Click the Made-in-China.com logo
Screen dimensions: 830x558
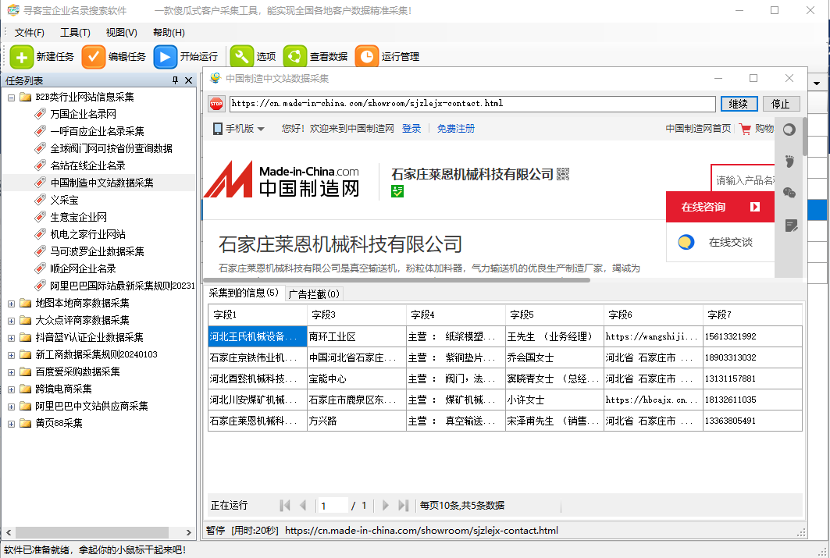tap(282, 179)
